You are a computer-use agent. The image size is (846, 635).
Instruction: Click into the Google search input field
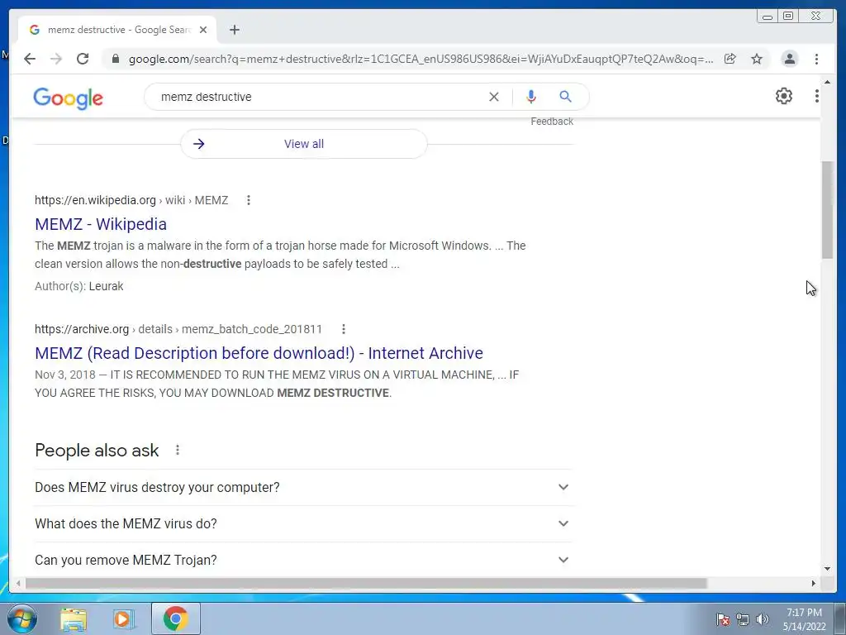pos(318,97)
